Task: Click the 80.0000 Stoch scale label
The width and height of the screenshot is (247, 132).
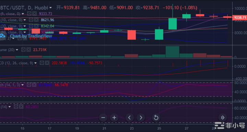Action: tap(240, 83)
